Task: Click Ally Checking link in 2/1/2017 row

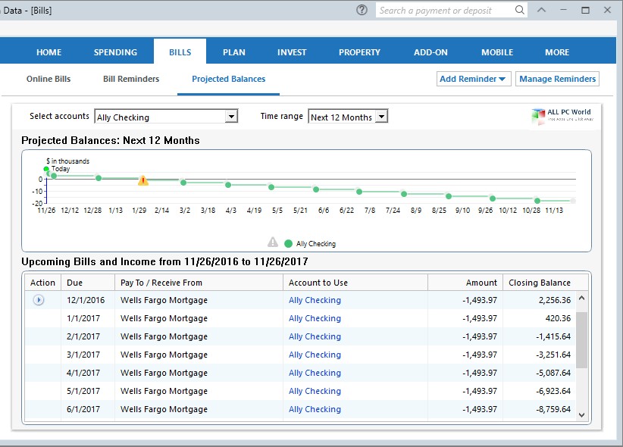Action: click(315, 336)
